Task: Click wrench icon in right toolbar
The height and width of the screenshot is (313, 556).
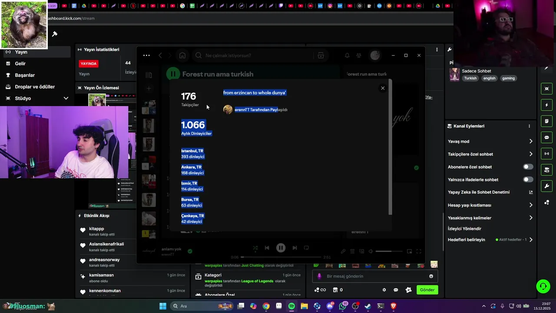Action: (546, 186)
